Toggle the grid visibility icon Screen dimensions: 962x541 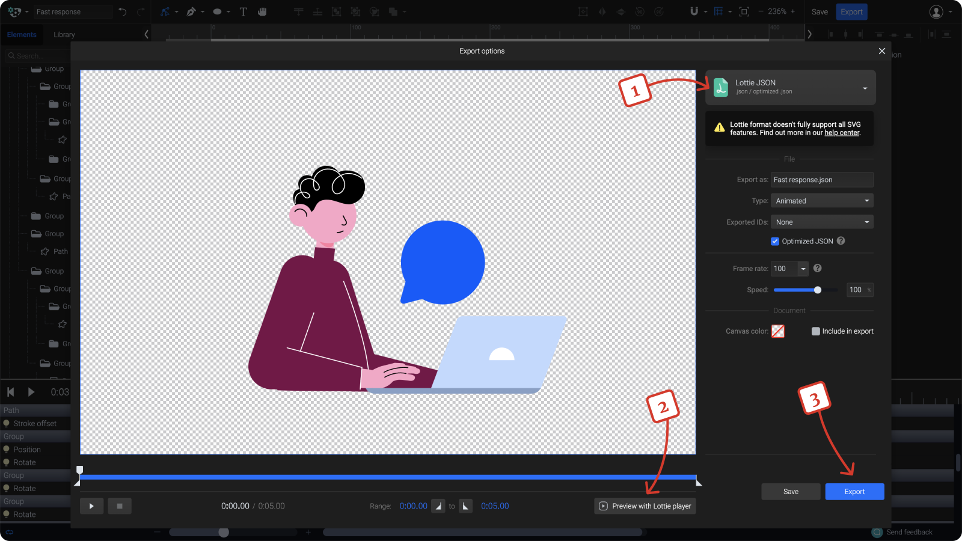point(719,11)
